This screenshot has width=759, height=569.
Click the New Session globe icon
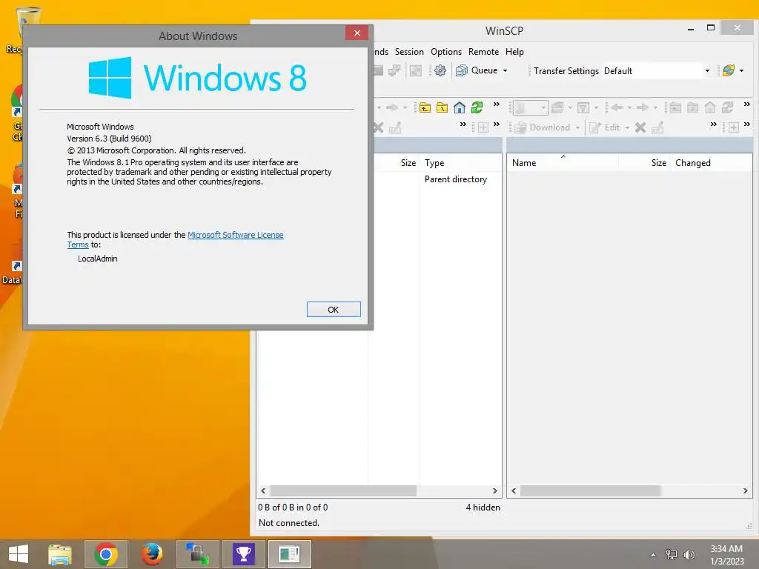coord(729,70)
